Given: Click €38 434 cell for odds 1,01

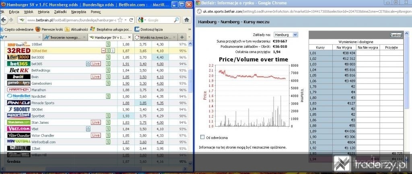Looking at the screenshot, I should (344, 53).
